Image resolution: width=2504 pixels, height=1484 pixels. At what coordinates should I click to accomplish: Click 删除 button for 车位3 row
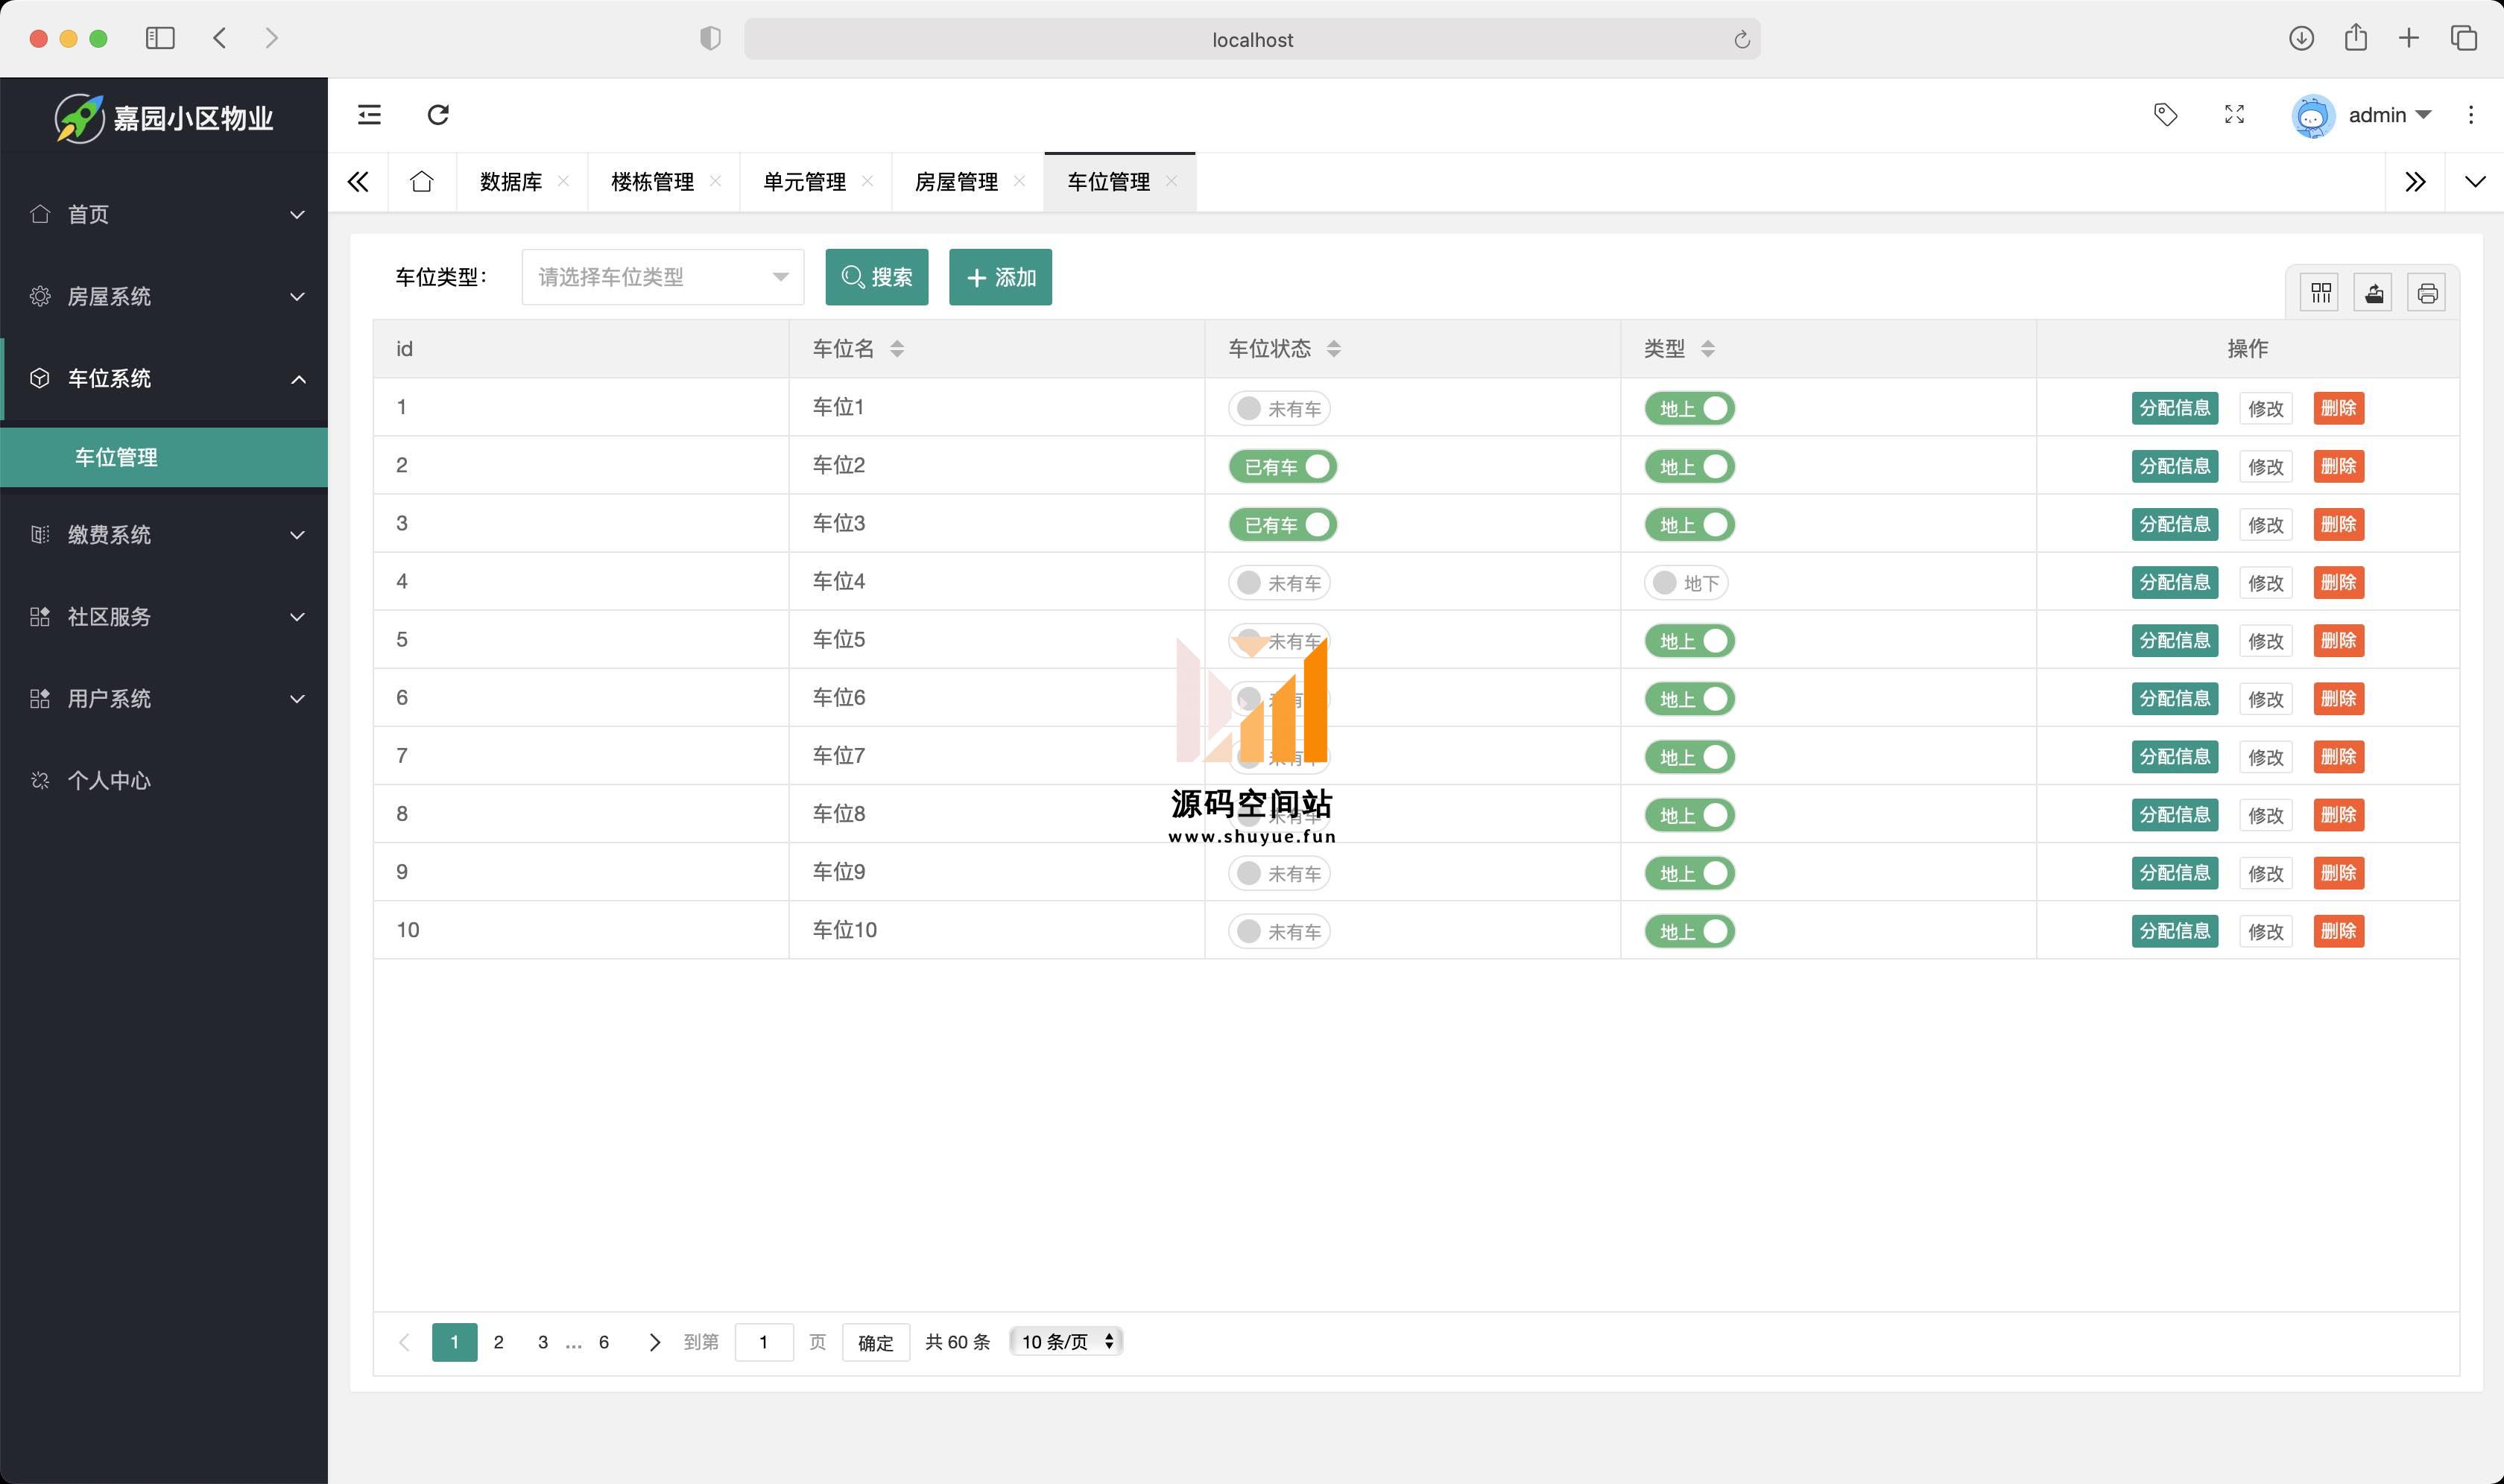(x=2338, y=525)
